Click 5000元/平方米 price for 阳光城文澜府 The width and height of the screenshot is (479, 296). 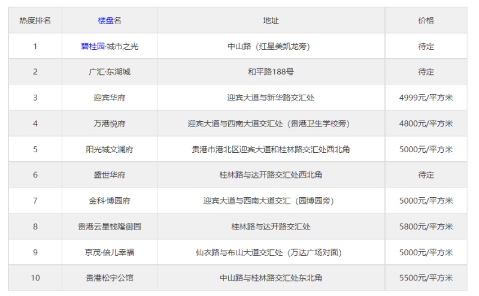426,149
